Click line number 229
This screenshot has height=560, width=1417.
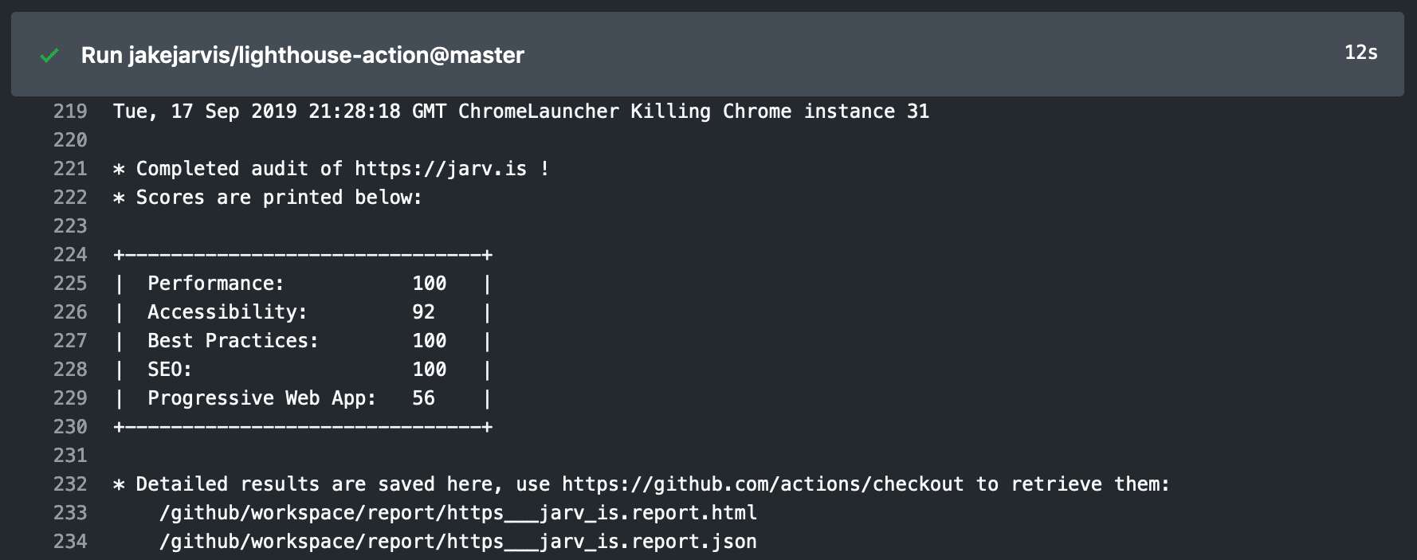[70, 398]
